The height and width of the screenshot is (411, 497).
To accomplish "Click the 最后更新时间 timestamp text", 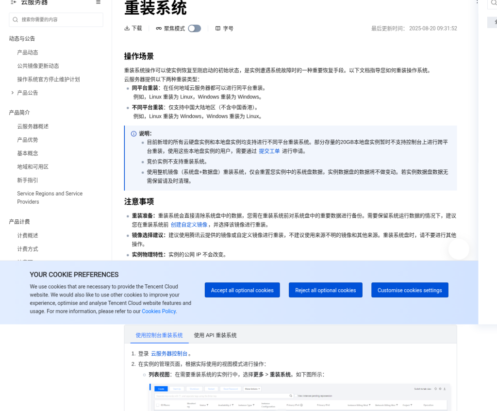I will (x=414, y=29).
